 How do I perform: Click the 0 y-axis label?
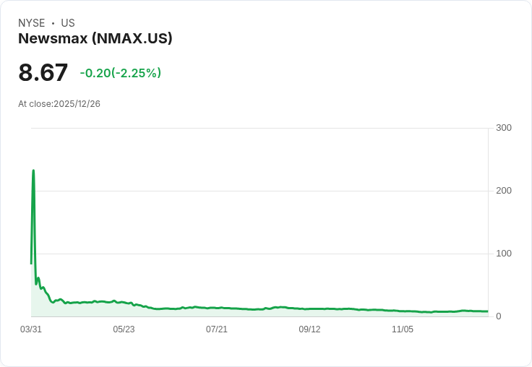pyautogui.click(x=499, y=316)
